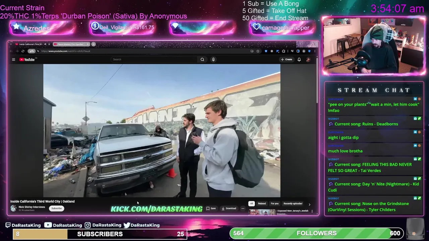Viewport: 429px width, 241px height.
Task: Select the 'Related' filter chip
Action: pyautogui.click(x=262, y=204)
